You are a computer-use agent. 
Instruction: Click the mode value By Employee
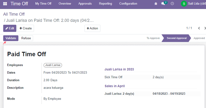pos(52,99)
